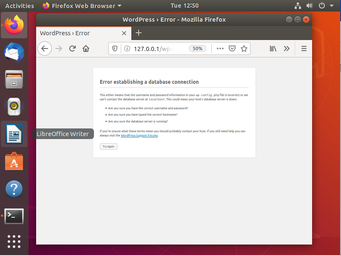Open Ubuntu Software from the dock
The width and height of the screenshot is (341, 256).
14,161
